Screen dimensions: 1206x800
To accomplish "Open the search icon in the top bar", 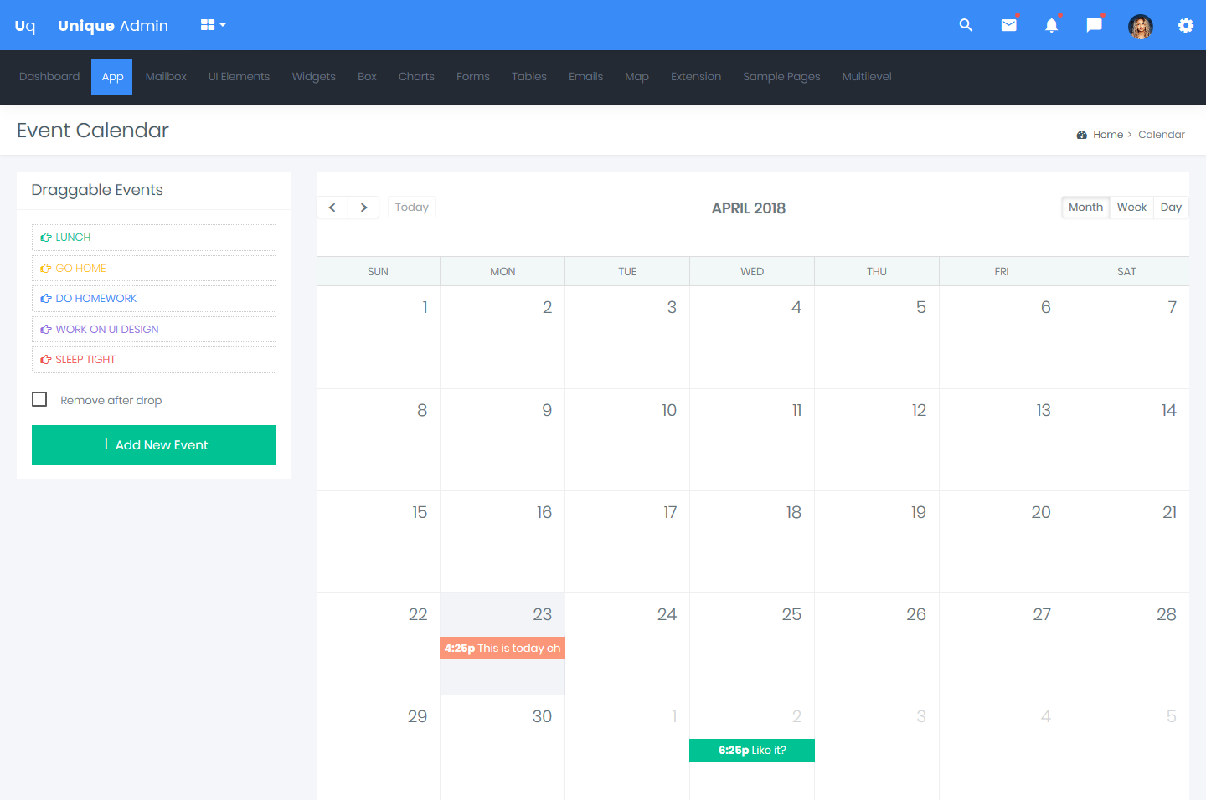I will point(966,25).
